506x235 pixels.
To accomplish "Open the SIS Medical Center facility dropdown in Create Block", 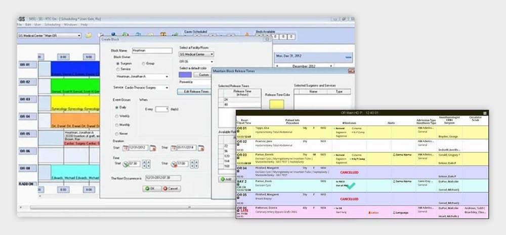I will coord(196,54).
